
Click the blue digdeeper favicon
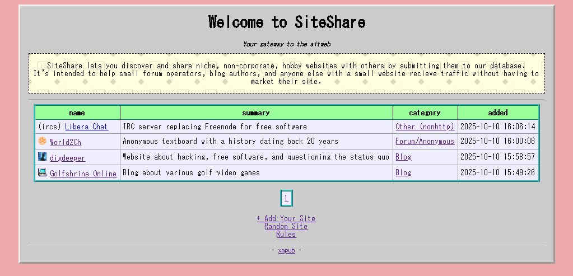click(42, 157)
